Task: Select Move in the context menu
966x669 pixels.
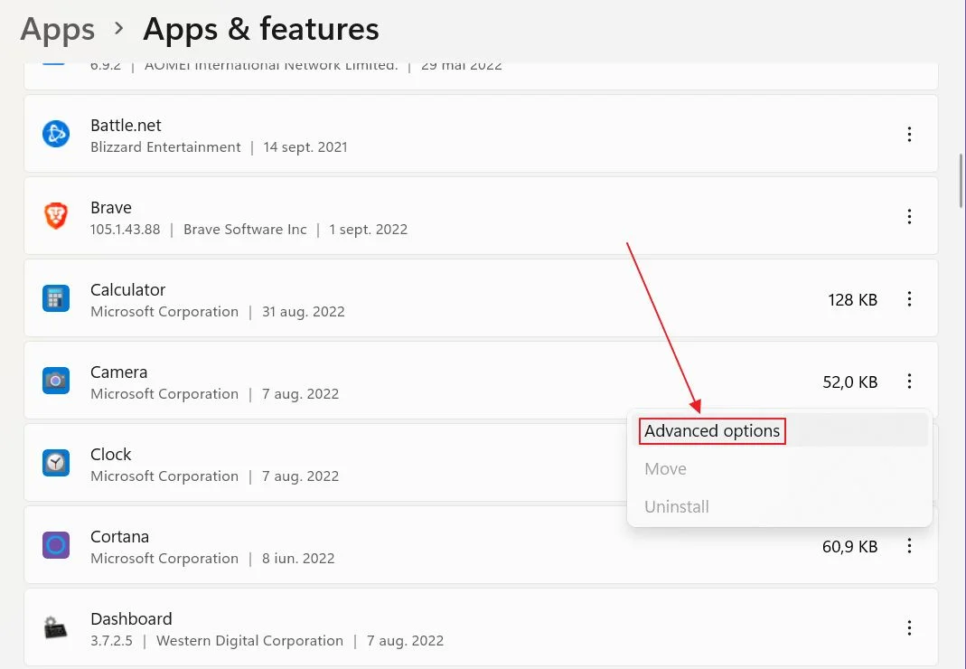Action: tap(665, 469)
